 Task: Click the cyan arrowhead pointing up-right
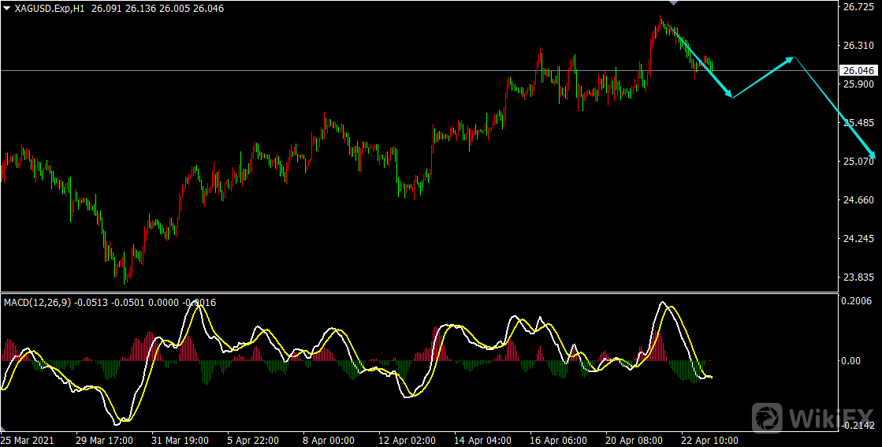pyautogui.click(x=790, y=59)
